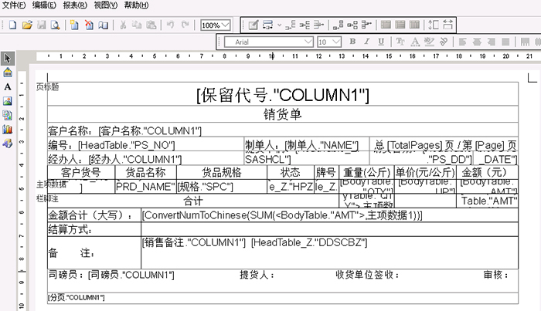541x311 pixels.
Task: Select the 销货单 title text field
Action: (x=283, y=115)
